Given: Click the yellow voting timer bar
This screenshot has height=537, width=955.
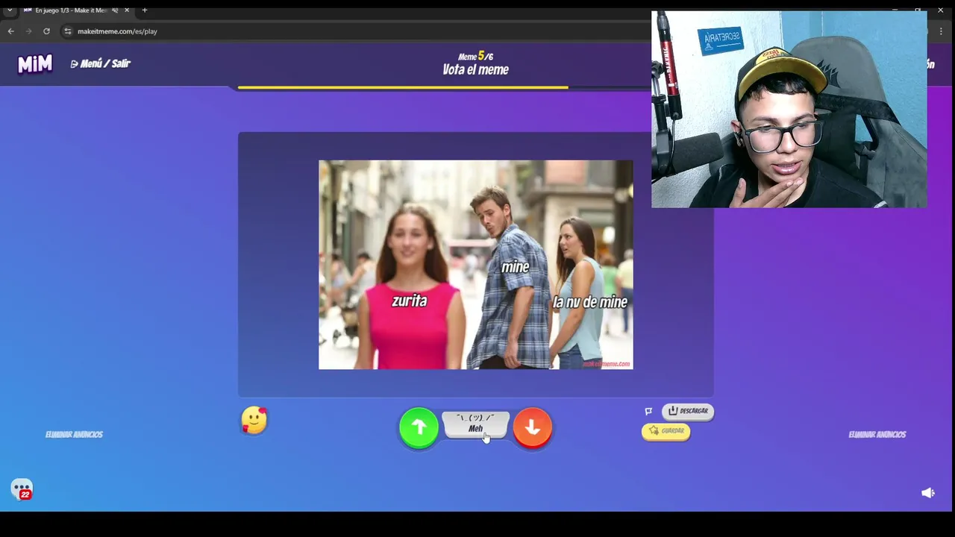Looking at the screenshot, I should 403,87.
